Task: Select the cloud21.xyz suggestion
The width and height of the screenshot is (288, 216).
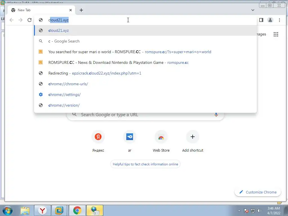Action: coord(145,30)
